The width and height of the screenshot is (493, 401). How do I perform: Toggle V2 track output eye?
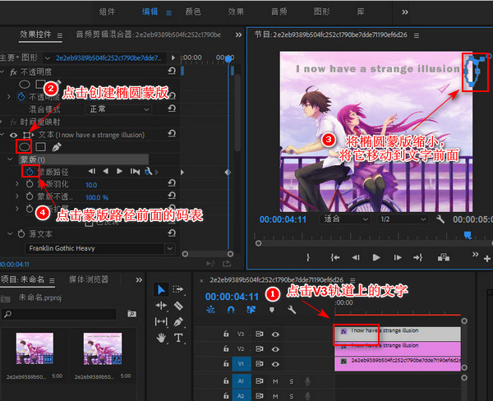click(275, 349)
